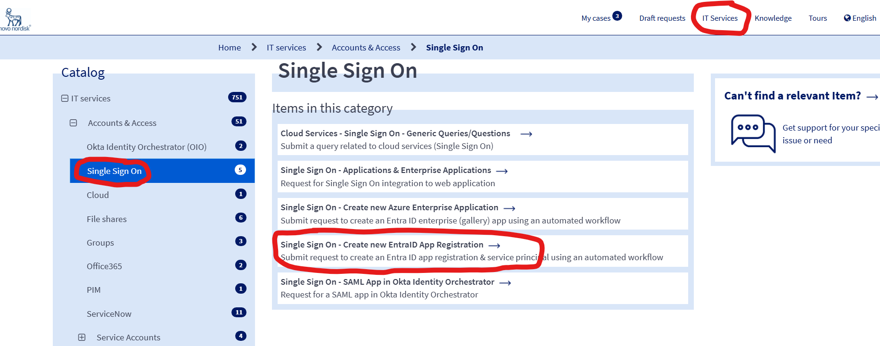Go to Home in the breadcrumb

pos(230,48)
